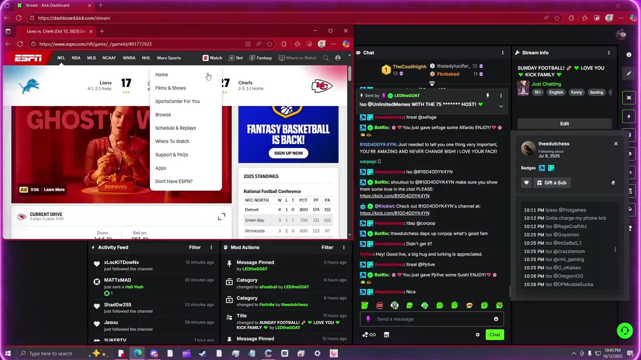Send message with green Chat button

pyautogui.click(x=495, y=334)
